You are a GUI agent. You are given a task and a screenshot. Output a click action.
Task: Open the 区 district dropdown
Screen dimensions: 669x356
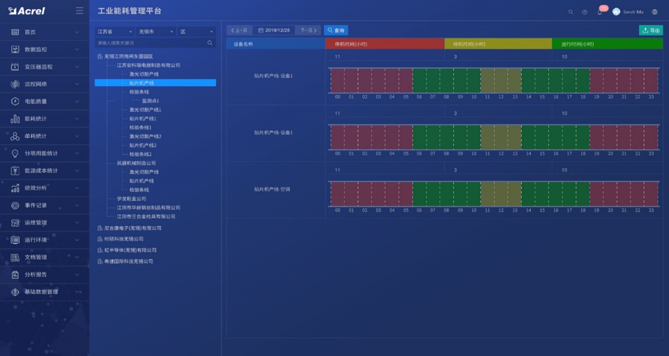(197, 32)
